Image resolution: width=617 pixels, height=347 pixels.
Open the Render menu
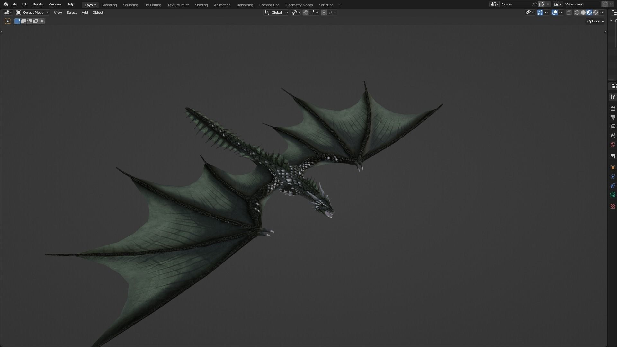click(38, 4)
